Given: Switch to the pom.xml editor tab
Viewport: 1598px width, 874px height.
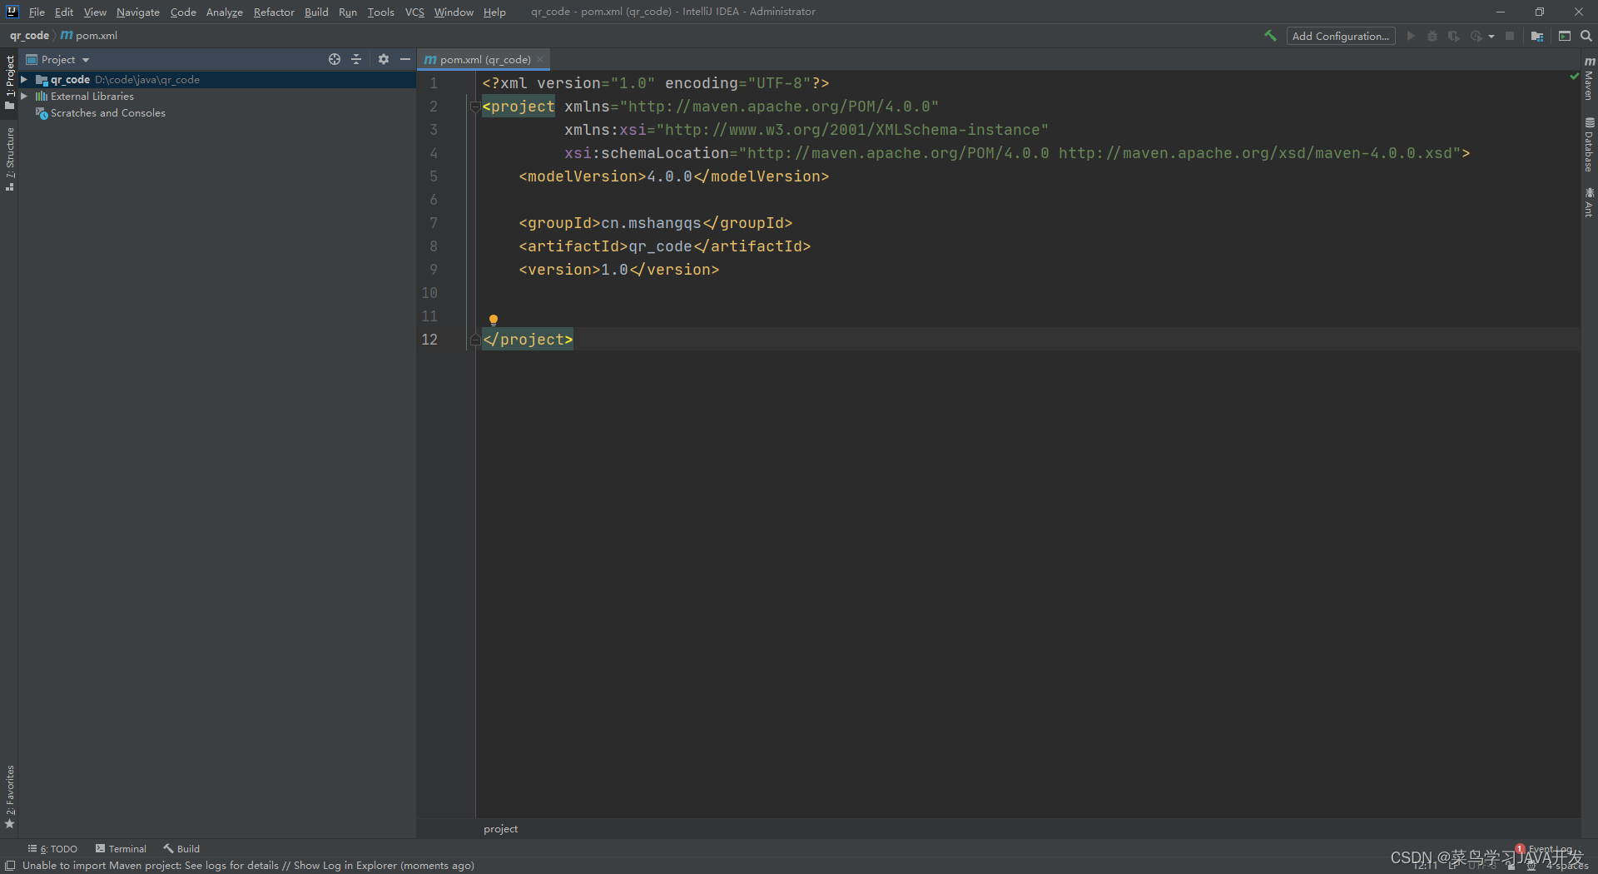Looking at the screenshot, I should point(483,59).
